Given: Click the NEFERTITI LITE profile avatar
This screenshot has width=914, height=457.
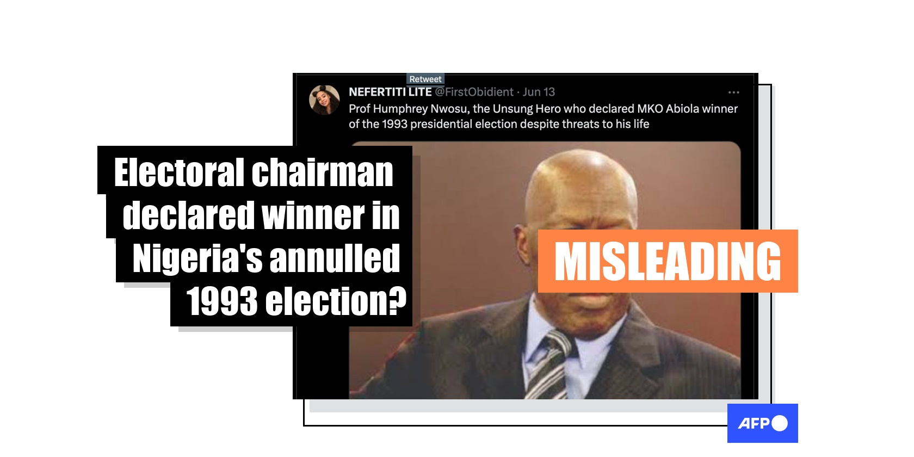Looking at the screenshot, I should tap(324, 100).
